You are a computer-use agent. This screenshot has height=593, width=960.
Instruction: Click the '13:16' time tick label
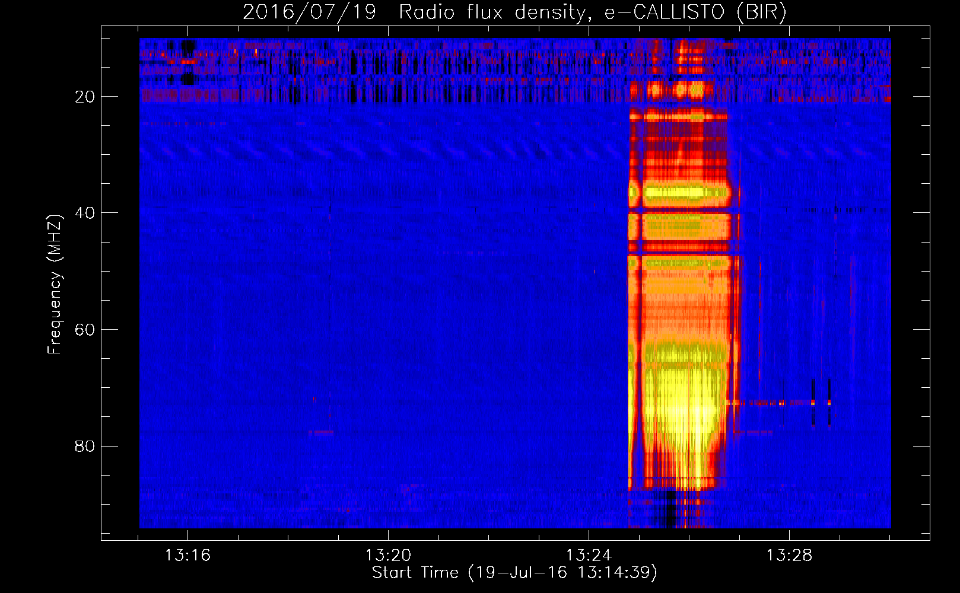coord(187,556)
